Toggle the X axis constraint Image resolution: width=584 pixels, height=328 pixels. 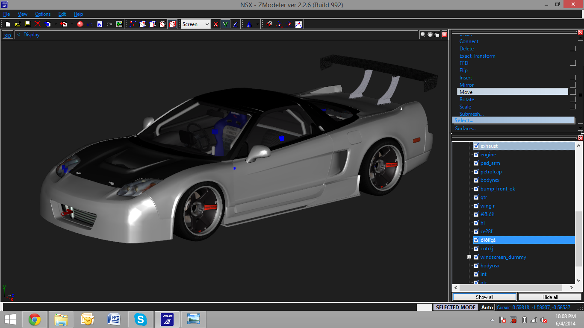coord(215,24)
